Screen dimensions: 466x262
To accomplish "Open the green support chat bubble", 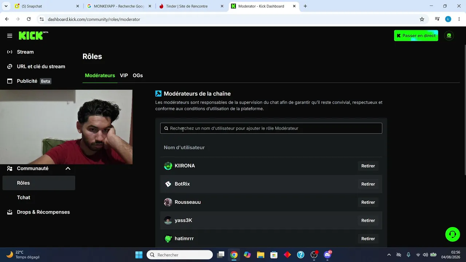I will click(x=453, y=234).
